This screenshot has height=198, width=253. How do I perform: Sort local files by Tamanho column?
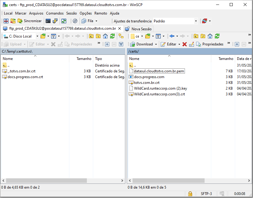coord(84,59)
